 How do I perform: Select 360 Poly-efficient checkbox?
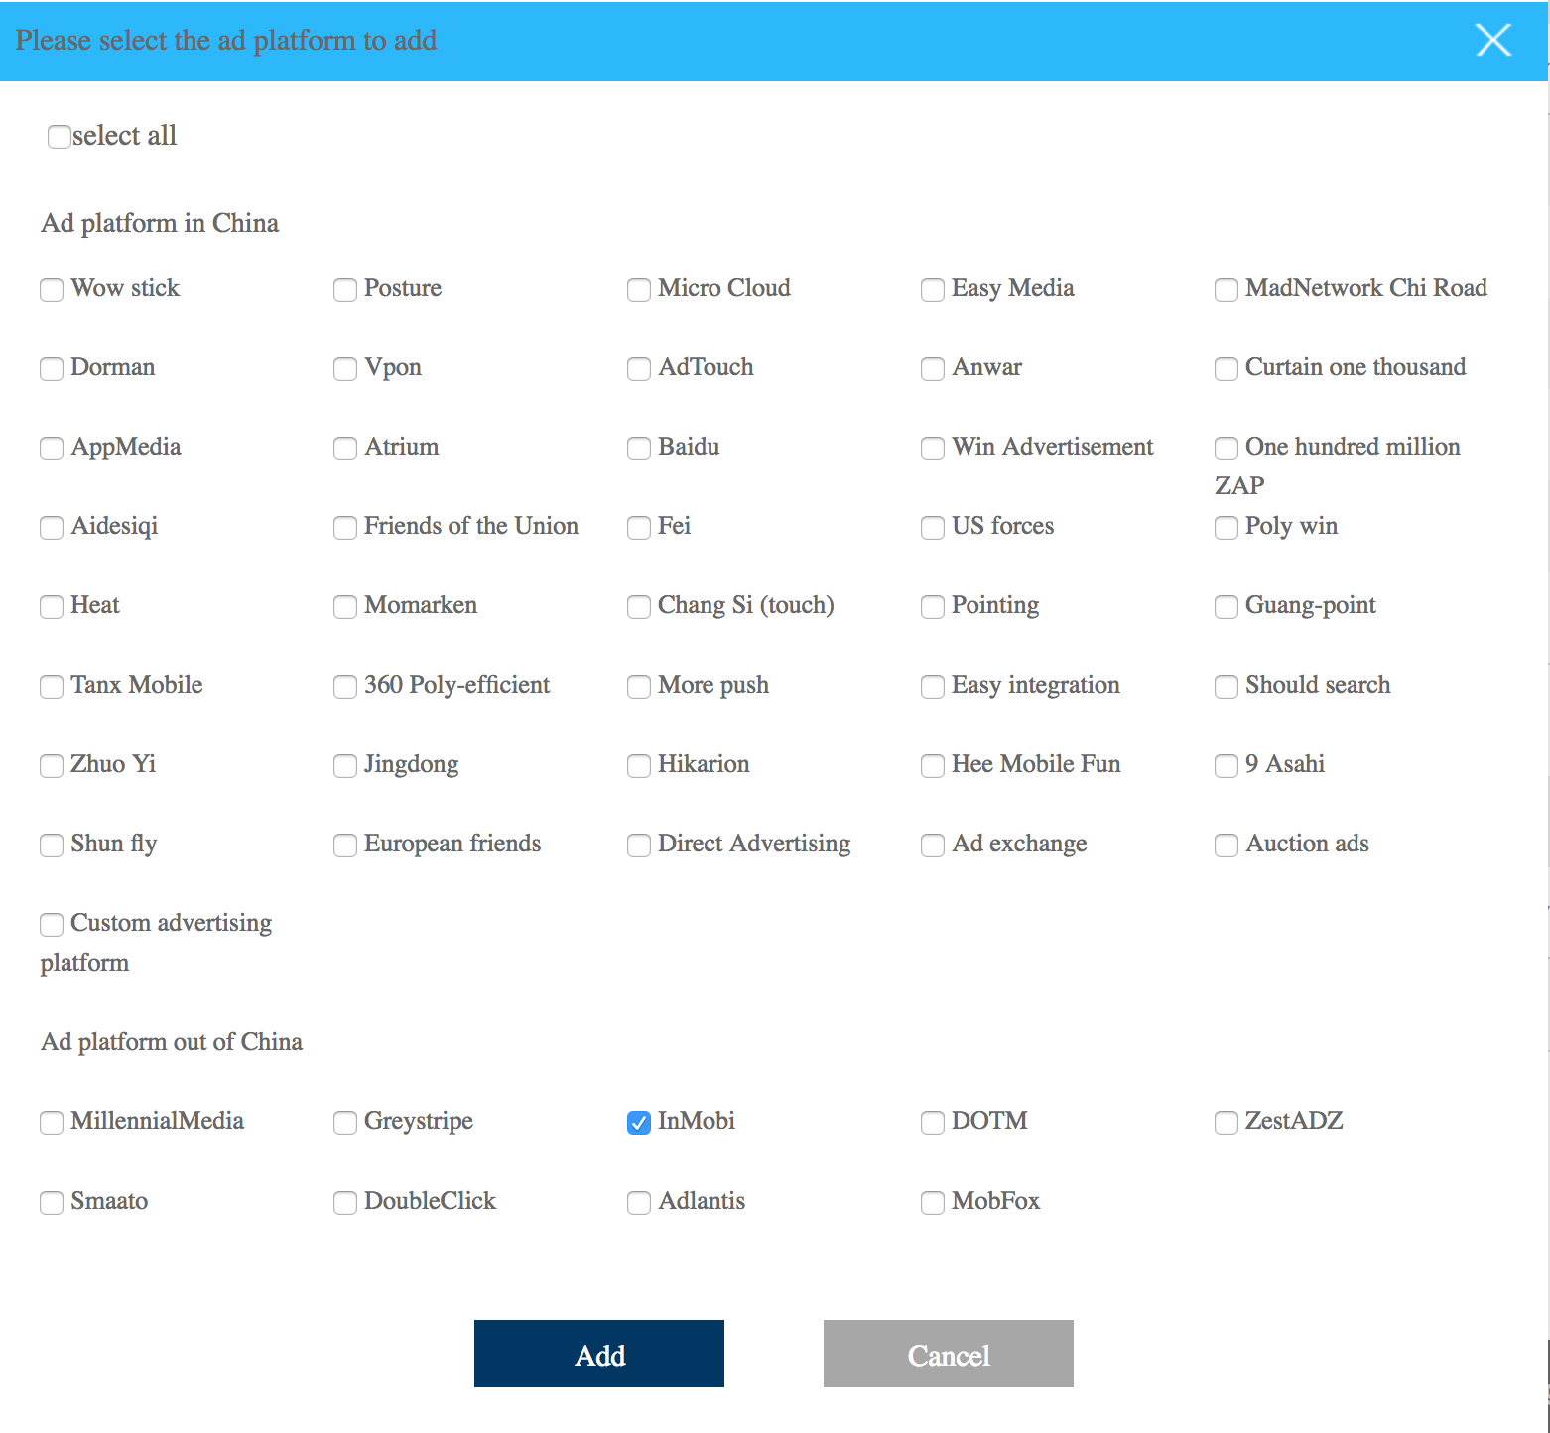tap(345, 687)
